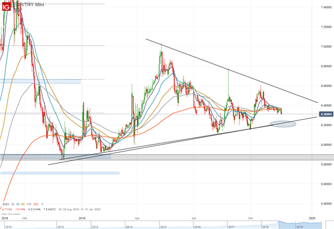Click the 6.40000 price axis label
This screenshot has width=334, height=229.
pyautogui.click(x=326, y=105)
